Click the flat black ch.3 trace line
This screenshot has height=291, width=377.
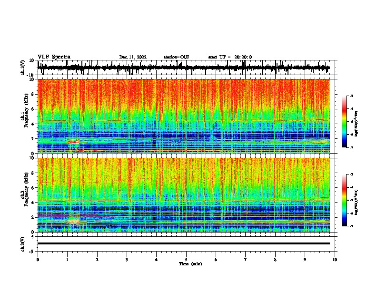[x=183, y=243]
